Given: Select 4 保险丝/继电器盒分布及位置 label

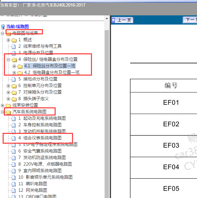Looking at the screenshot, I should point(48,59).
